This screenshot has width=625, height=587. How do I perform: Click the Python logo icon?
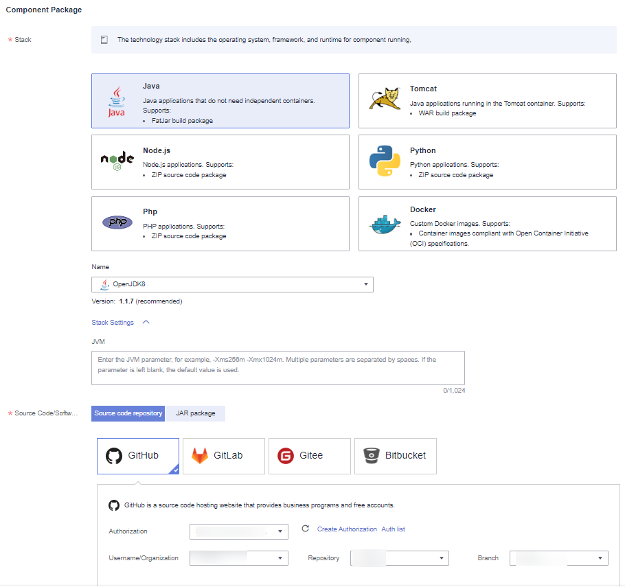point(385,161)
